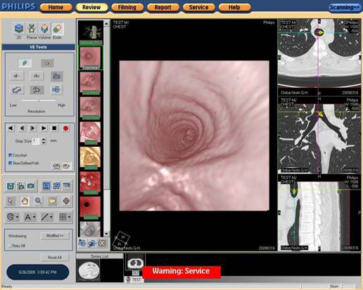Click the blue multi-view squares icon

[x=56, y=186]
